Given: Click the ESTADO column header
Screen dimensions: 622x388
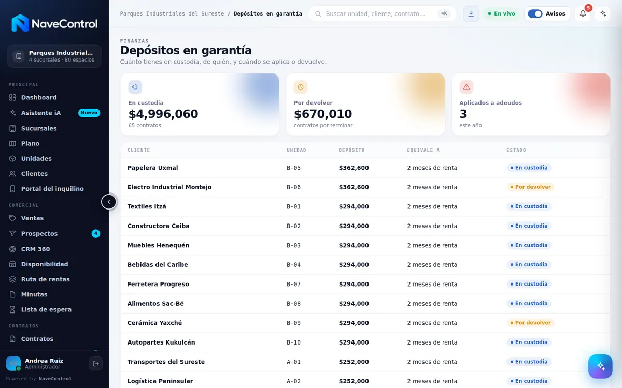Looking at the screenshot, I should click(516, 150).
